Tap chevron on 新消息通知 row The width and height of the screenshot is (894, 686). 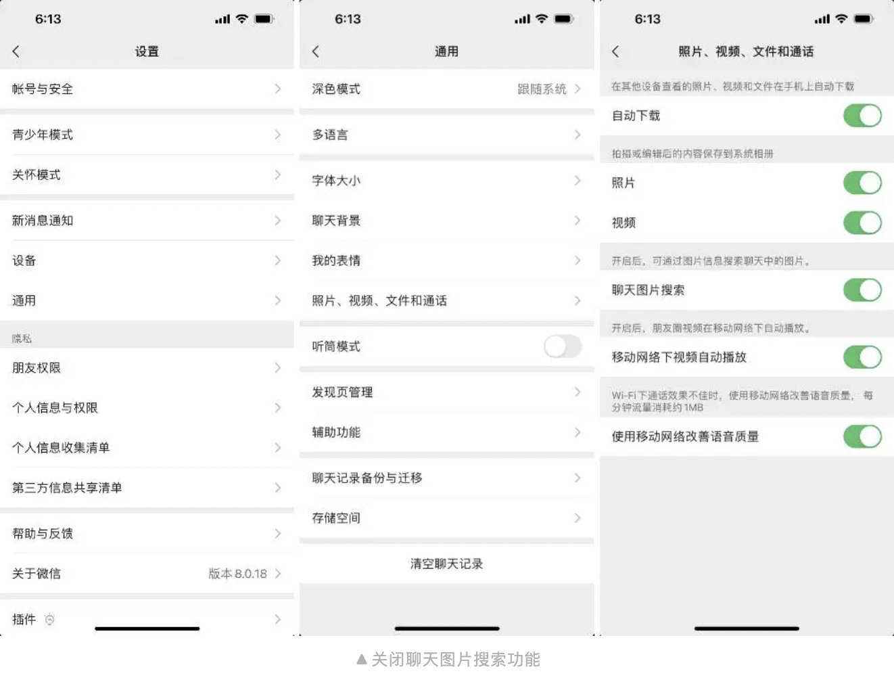coord(277,221)
